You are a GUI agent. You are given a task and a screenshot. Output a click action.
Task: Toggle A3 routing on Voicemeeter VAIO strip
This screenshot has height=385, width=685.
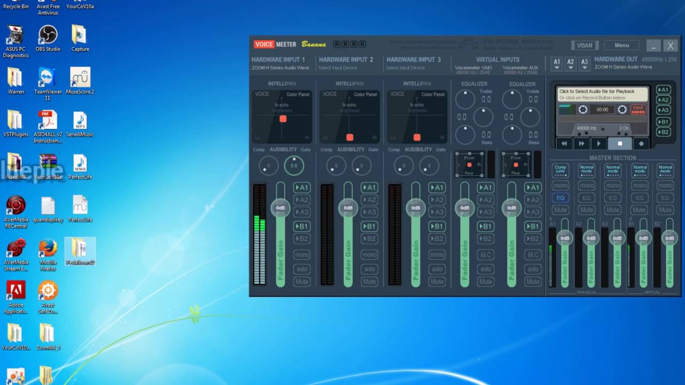coord(485,212)
